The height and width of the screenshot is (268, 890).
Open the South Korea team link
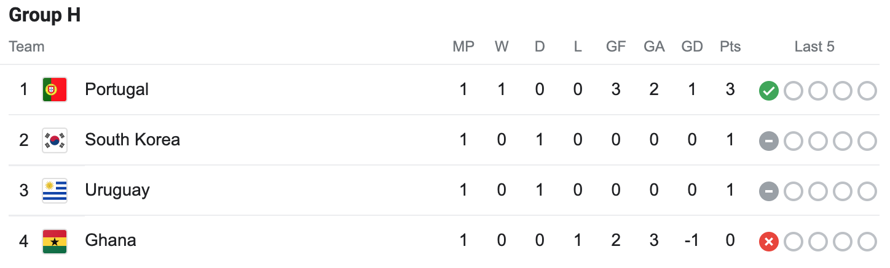(132, 140)
